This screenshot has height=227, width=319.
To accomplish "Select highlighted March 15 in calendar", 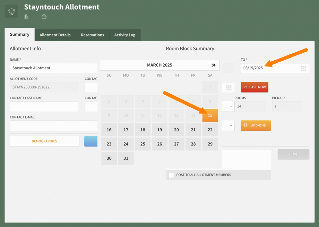I will click(x=210, y=115).
